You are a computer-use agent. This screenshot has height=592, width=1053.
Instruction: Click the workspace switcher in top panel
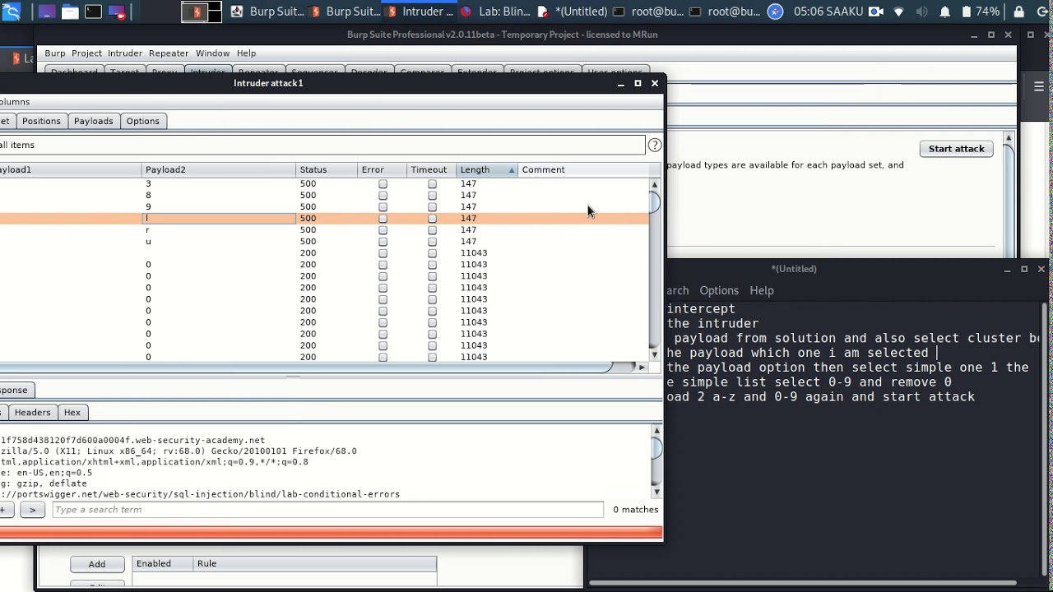point(202,12)
